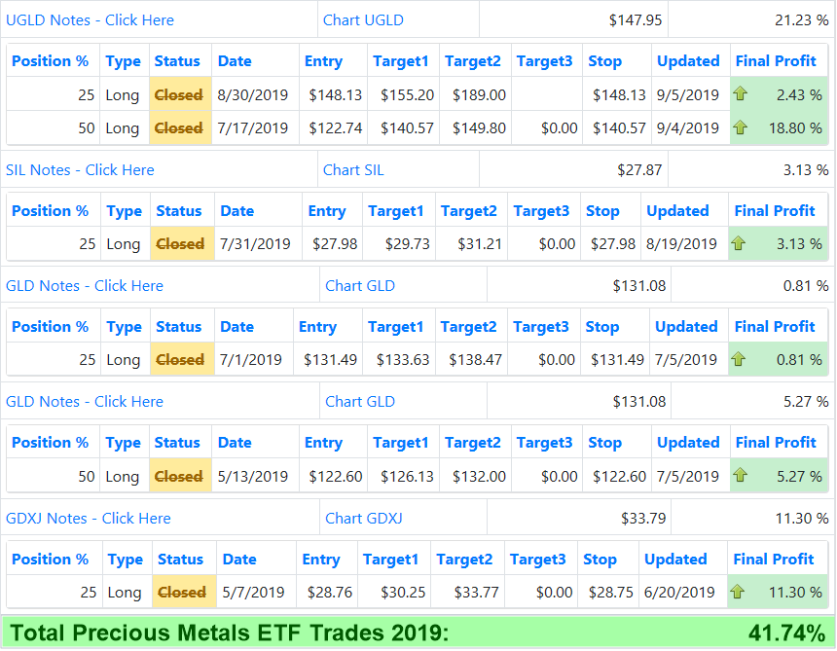Viewport: 837px width, 651px height.
Task: Click the green arrow beside 2.43 % profit
Action: (741, 95)
